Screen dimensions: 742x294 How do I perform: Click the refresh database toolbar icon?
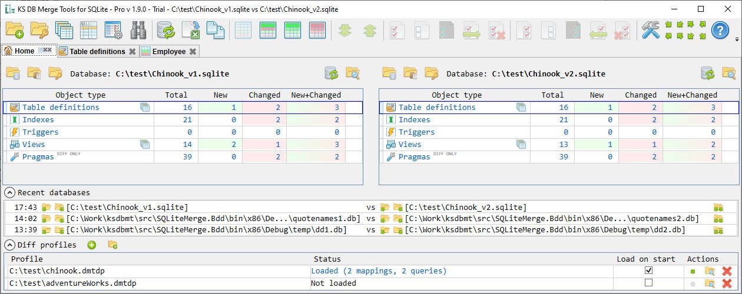point(165,30)
